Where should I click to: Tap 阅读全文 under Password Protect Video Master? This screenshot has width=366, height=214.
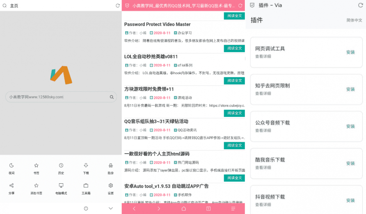click(234, 48)
